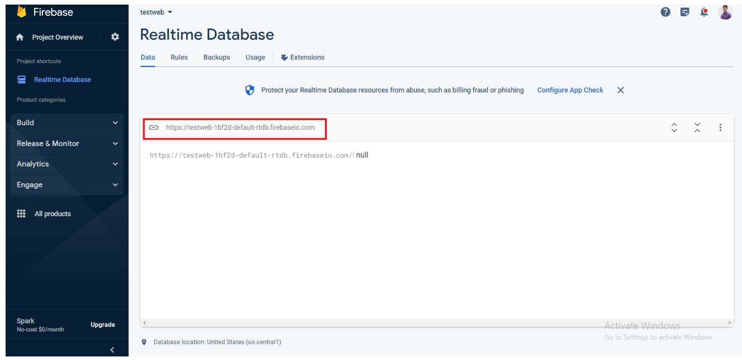Image resolution: width=742 pixels, height=360 pixels.
Task: Open the database three-dot options menu
Action: (720, 127)
